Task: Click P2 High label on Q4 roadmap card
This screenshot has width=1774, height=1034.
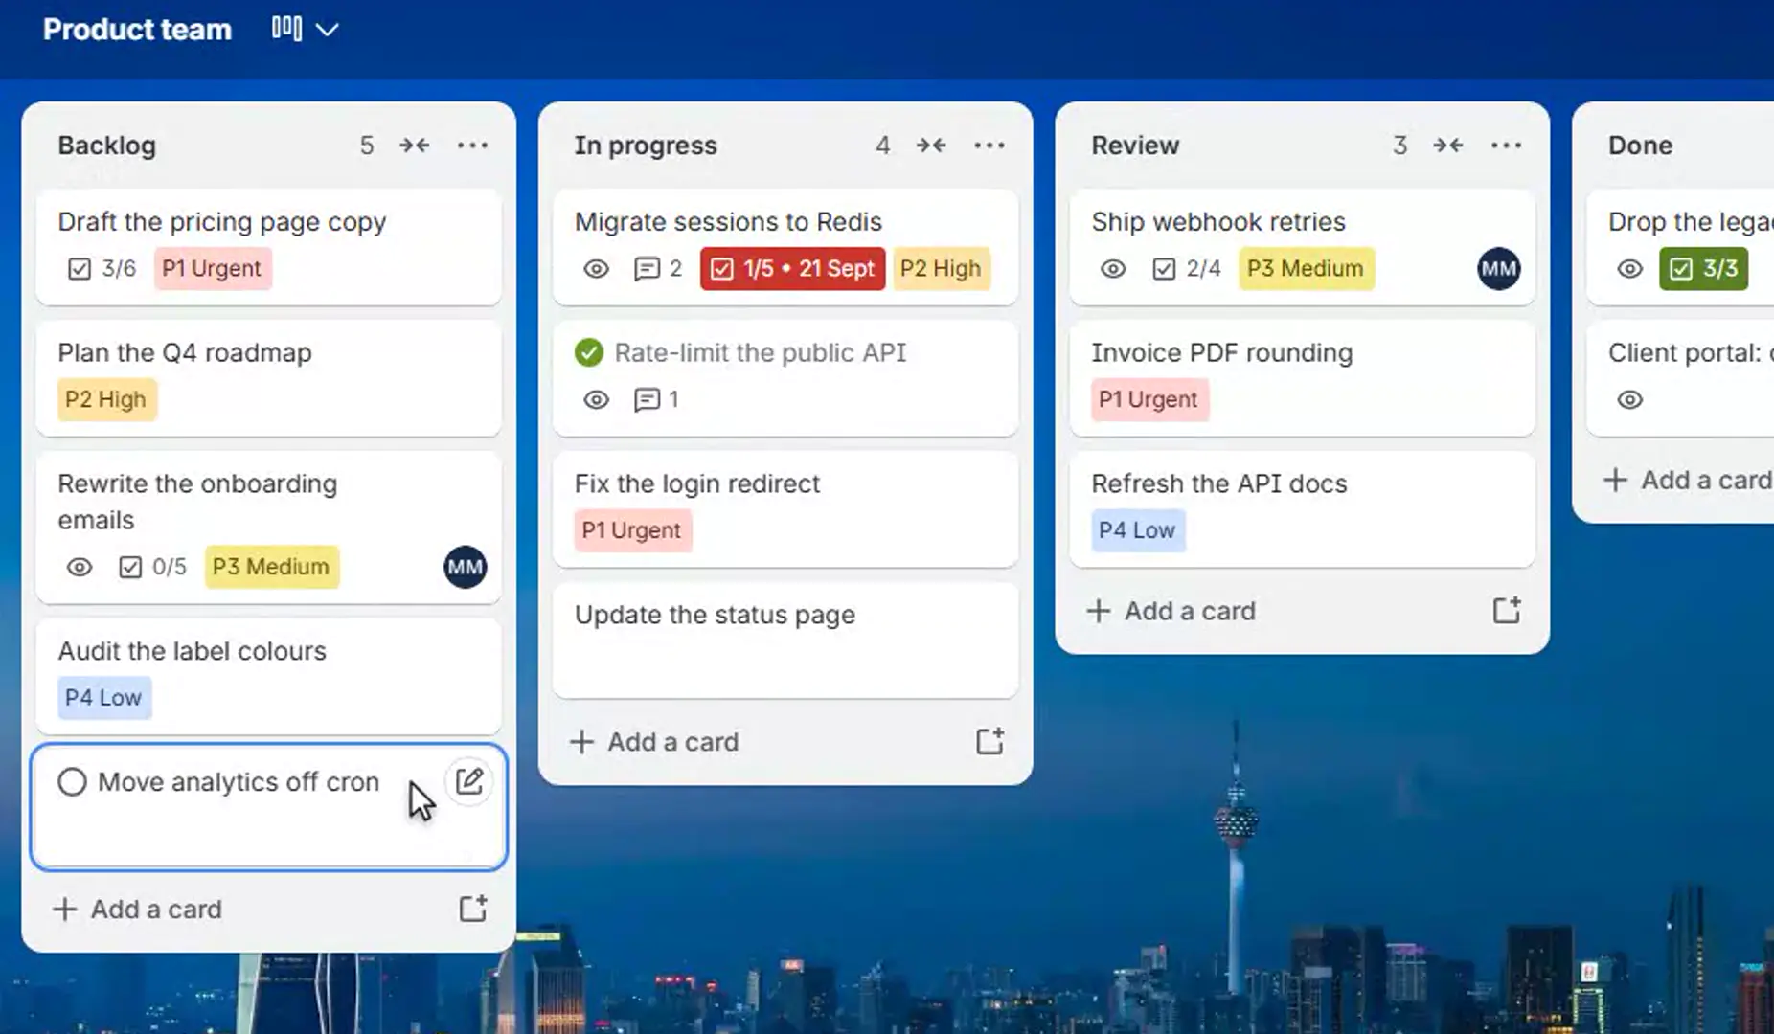Action: tap(106, 400)
